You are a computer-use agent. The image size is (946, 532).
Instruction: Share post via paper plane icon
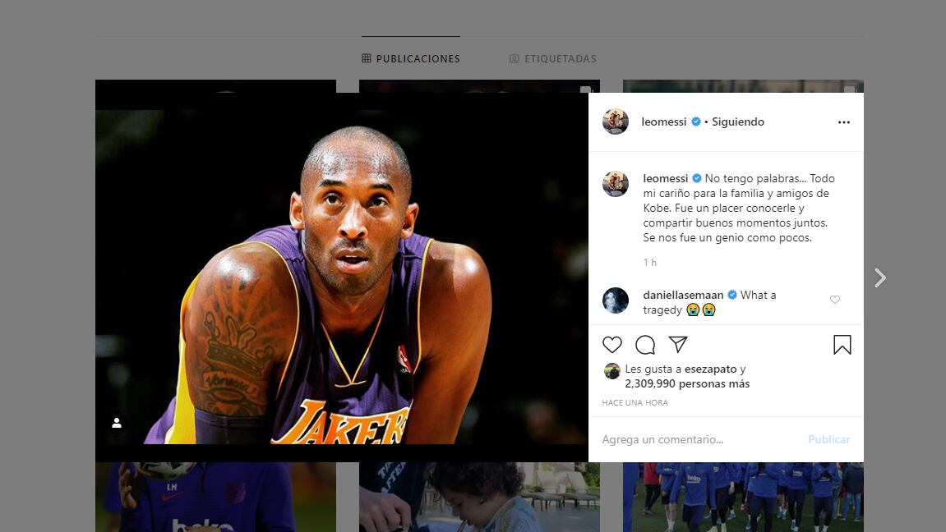point(678,345)
